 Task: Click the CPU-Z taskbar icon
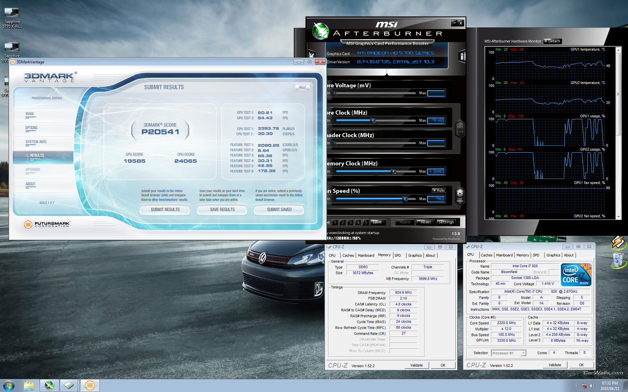[69, 385]
